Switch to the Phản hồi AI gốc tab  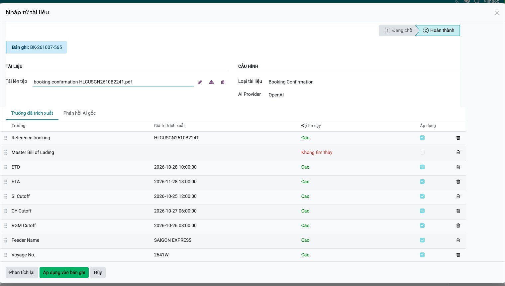(80, 113)
